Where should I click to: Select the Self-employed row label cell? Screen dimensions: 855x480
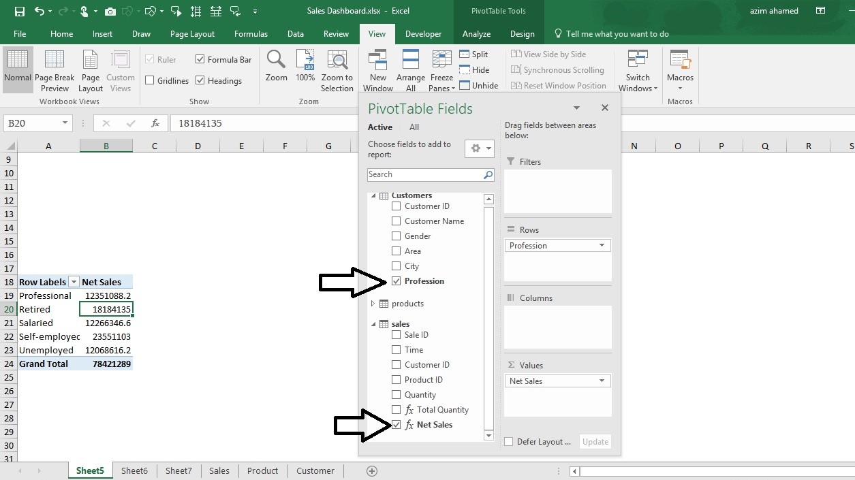(x=48, y=337)
